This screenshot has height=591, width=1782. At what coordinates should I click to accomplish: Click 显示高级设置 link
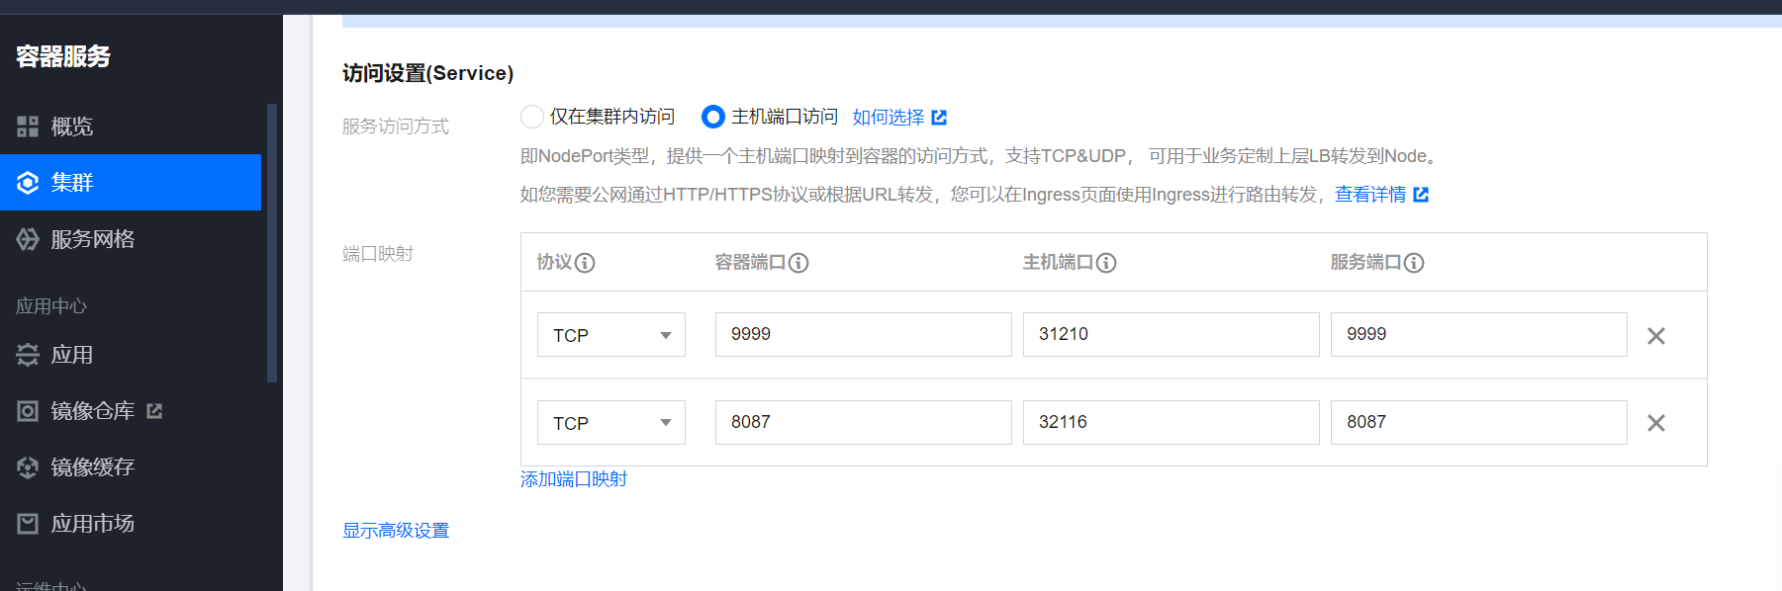(396, 531)
